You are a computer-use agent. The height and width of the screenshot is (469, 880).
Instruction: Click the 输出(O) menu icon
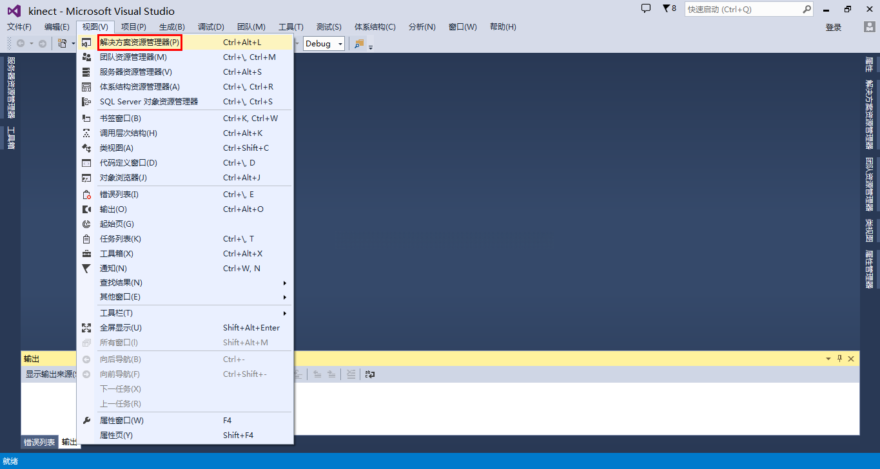click(x=86, y=209)
